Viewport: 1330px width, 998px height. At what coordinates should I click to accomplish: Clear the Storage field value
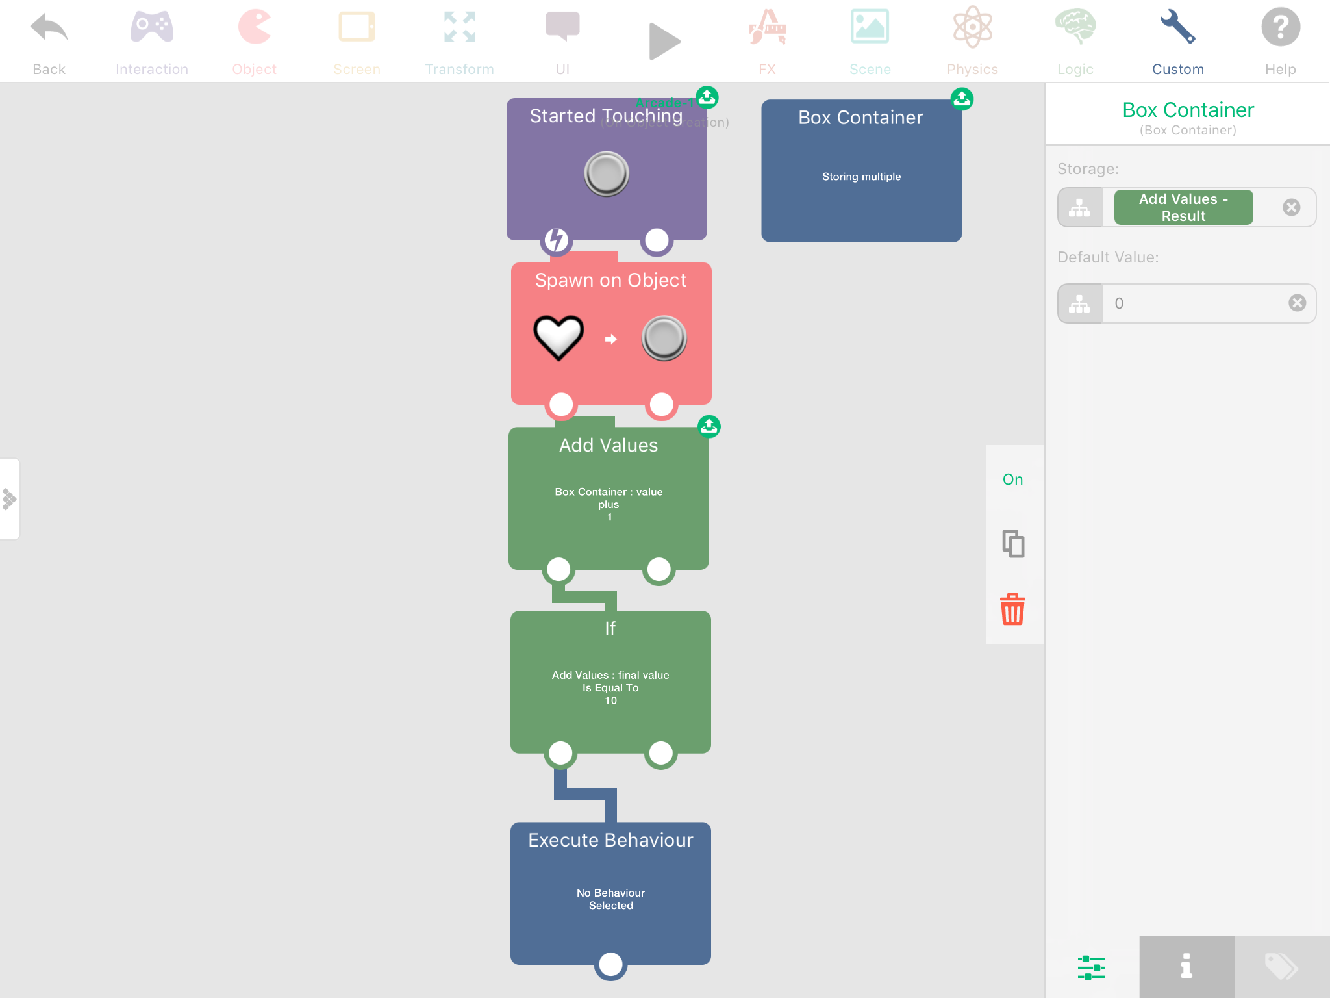[x=1291, y=207]
